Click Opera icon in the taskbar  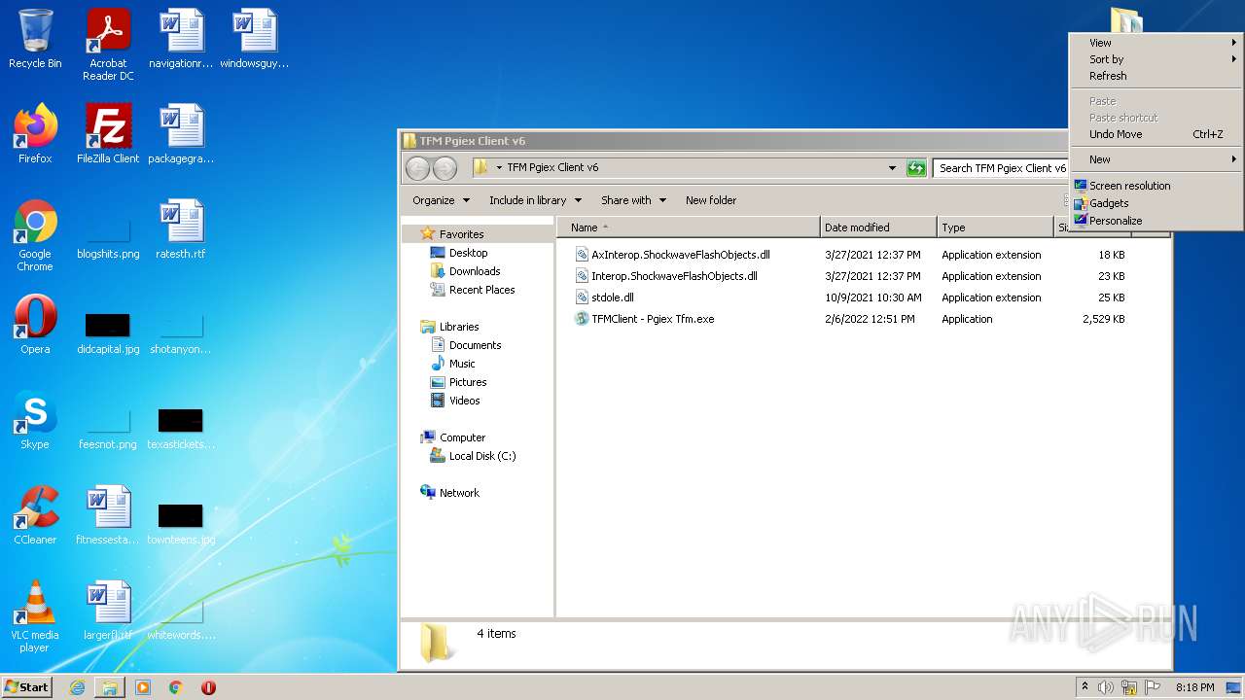pos(208,687)
